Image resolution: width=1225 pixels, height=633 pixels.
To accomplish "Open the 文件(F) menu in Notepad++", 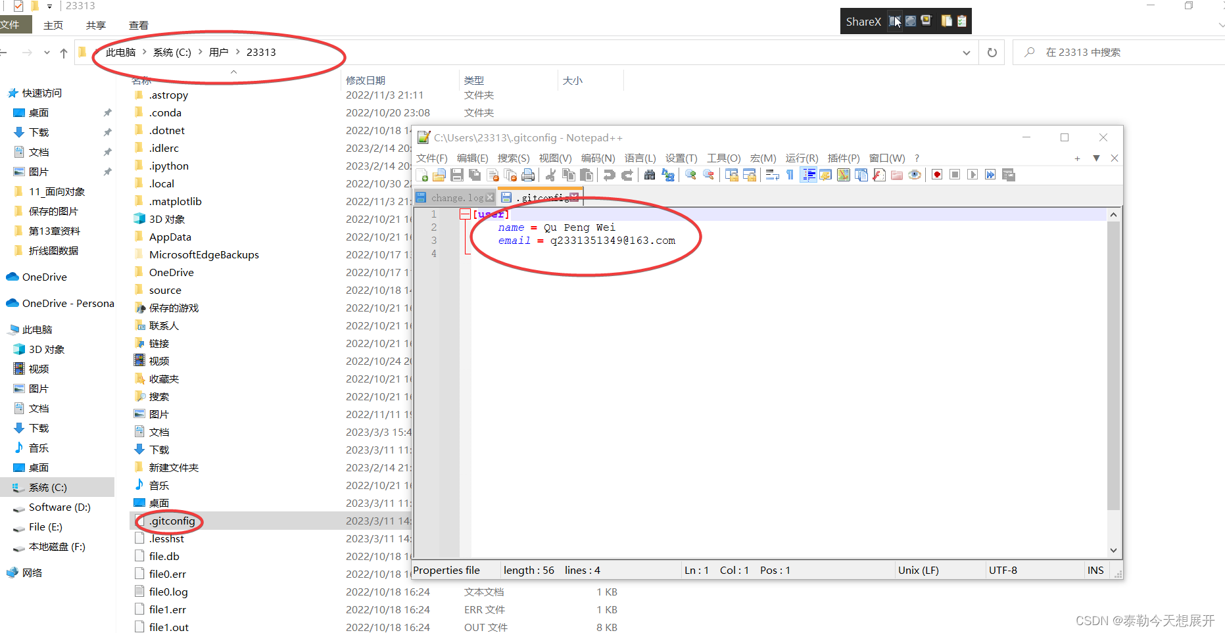I will point(431,158).
